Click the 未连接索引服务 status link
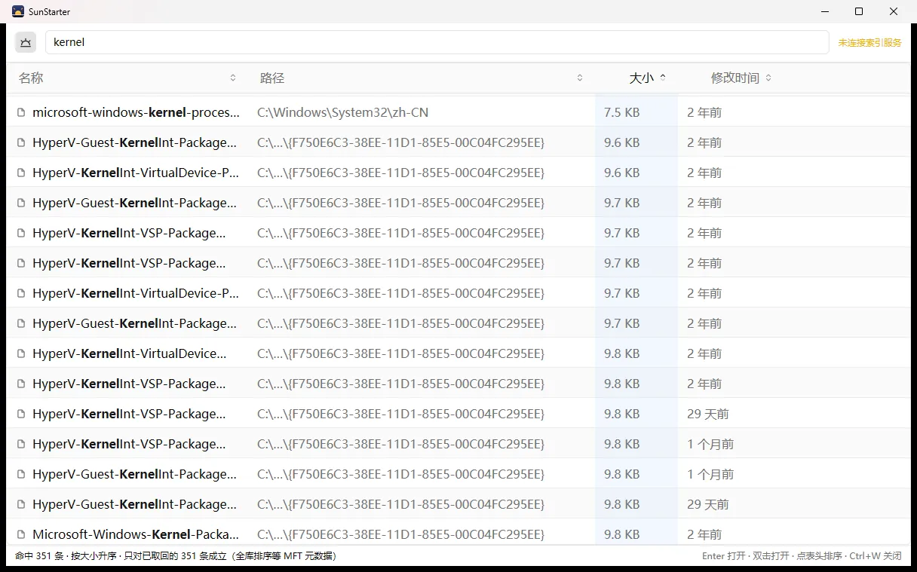Screen dimensions: 917x572 (869, 43)
